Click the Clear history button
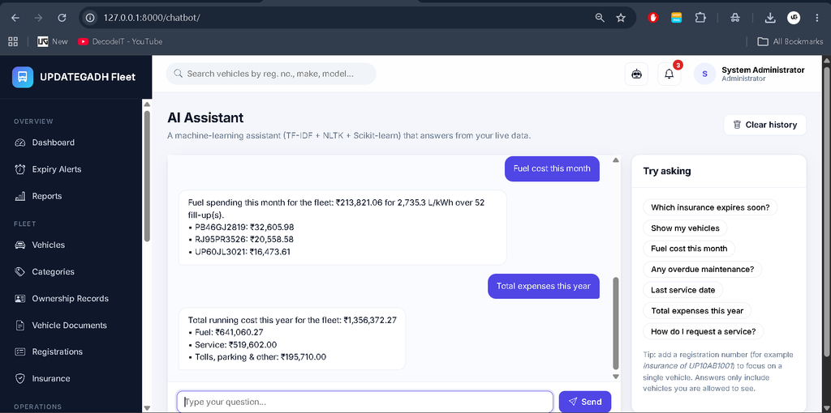This screenshot has width=831, height=413. click(764, 125)
